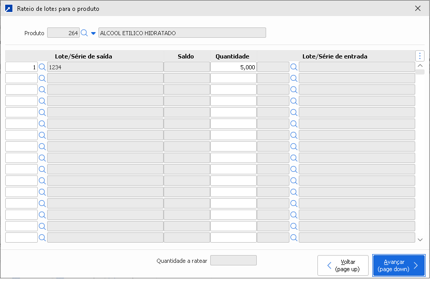Close the Rateio de lotes window
The image size is (437, 282).
tap(418, 8)
